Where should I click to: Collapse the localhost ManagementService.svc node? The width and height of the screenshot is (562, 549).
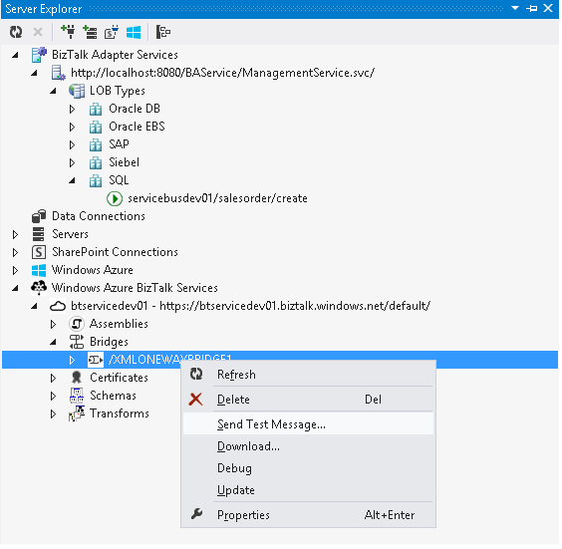(x=34, y=73)
